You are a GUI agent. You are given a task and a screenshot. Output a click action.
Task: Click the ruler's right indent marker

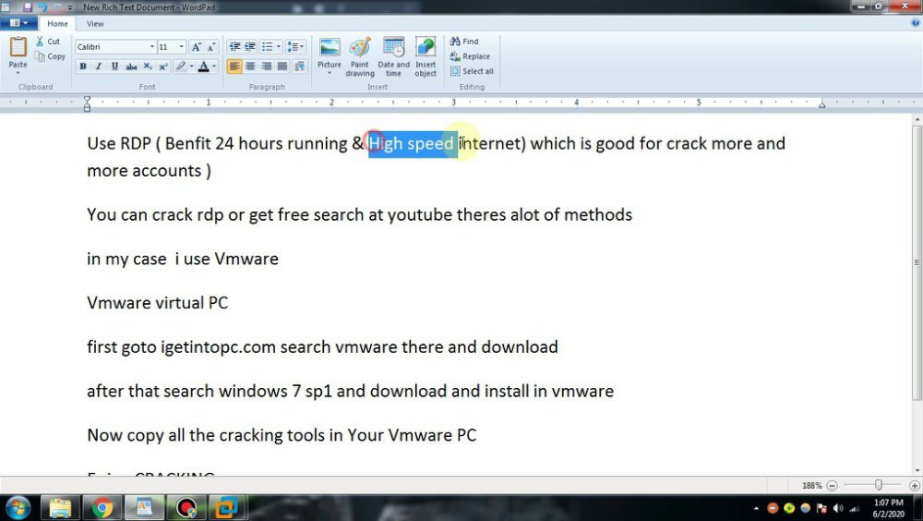(x=821, y=105)
